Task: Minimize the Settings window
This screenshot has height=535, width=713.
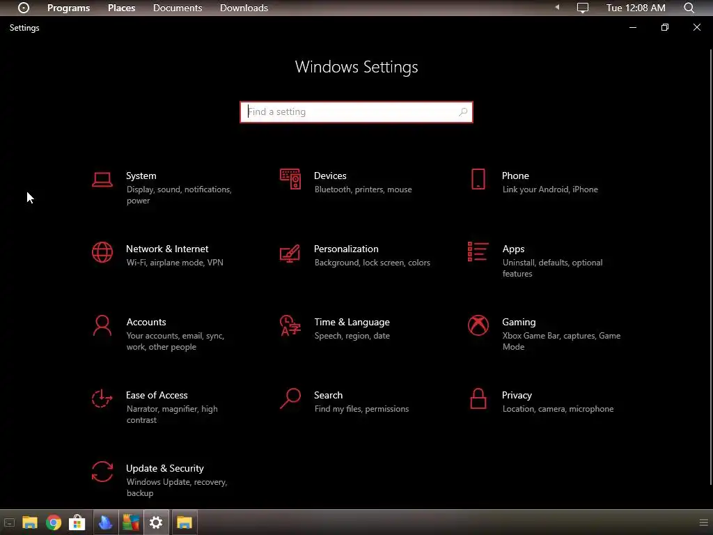Action: click(x=632, y=27)
